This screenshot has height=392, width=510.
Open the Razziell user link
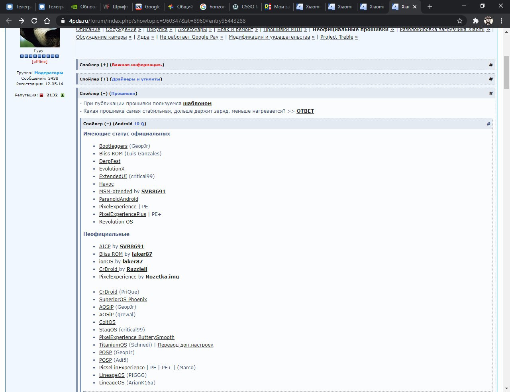(137, 269)
